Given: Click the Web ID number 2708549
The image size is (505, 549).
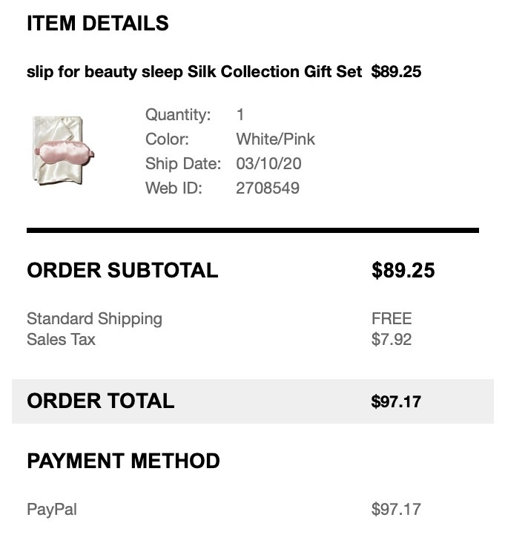Looking at the screenshot, I should 268,188.
